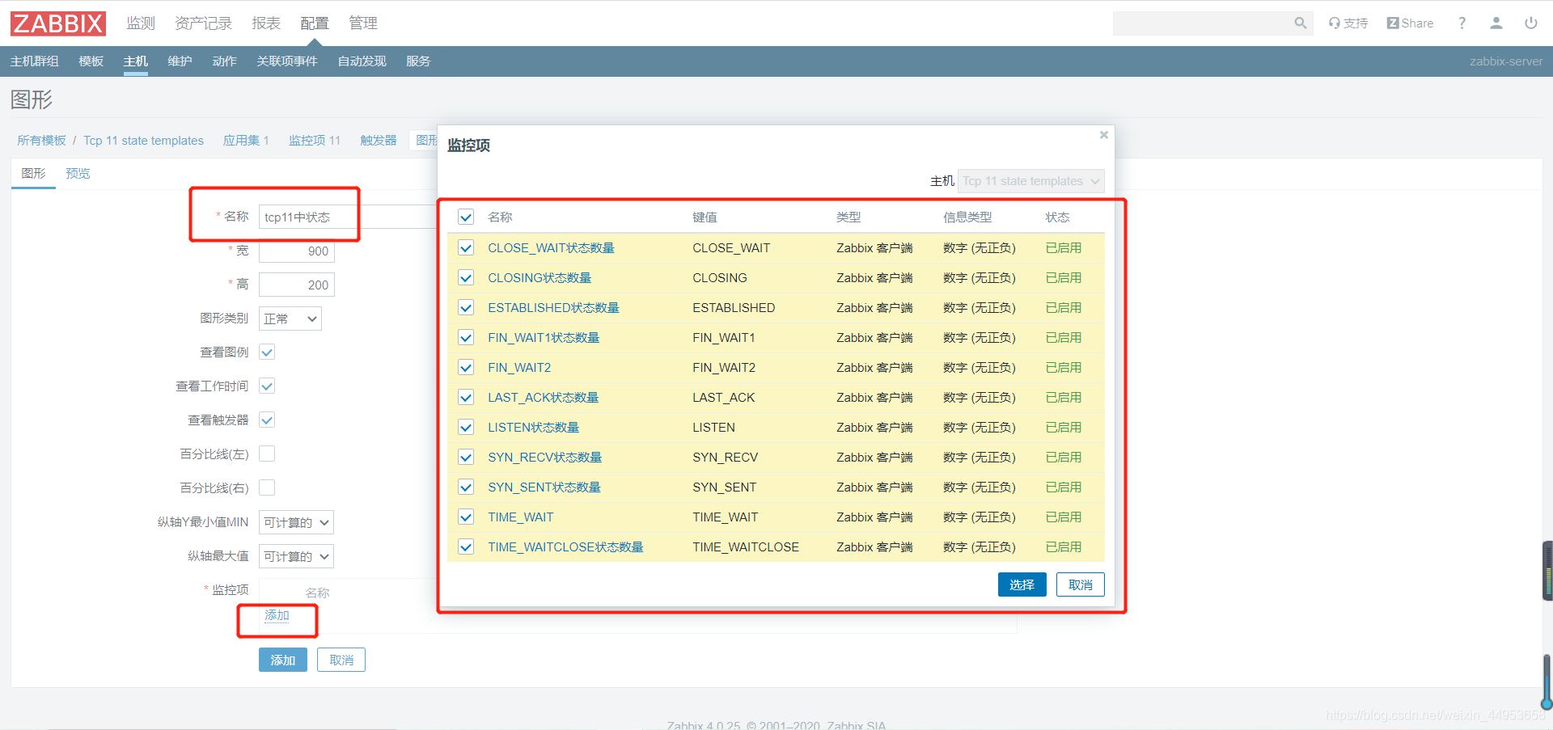Screen dimensions: 1553x730
Task: Open the 纵轴最大值 dropdown
Action: [296, 556]
